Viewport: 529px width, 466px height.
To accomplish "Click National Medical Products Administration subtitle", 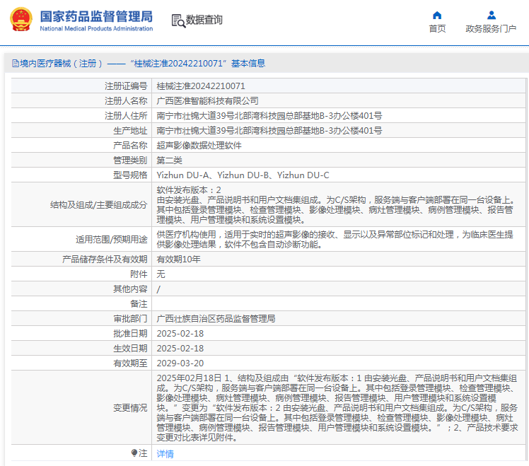I will click(96, 29).
